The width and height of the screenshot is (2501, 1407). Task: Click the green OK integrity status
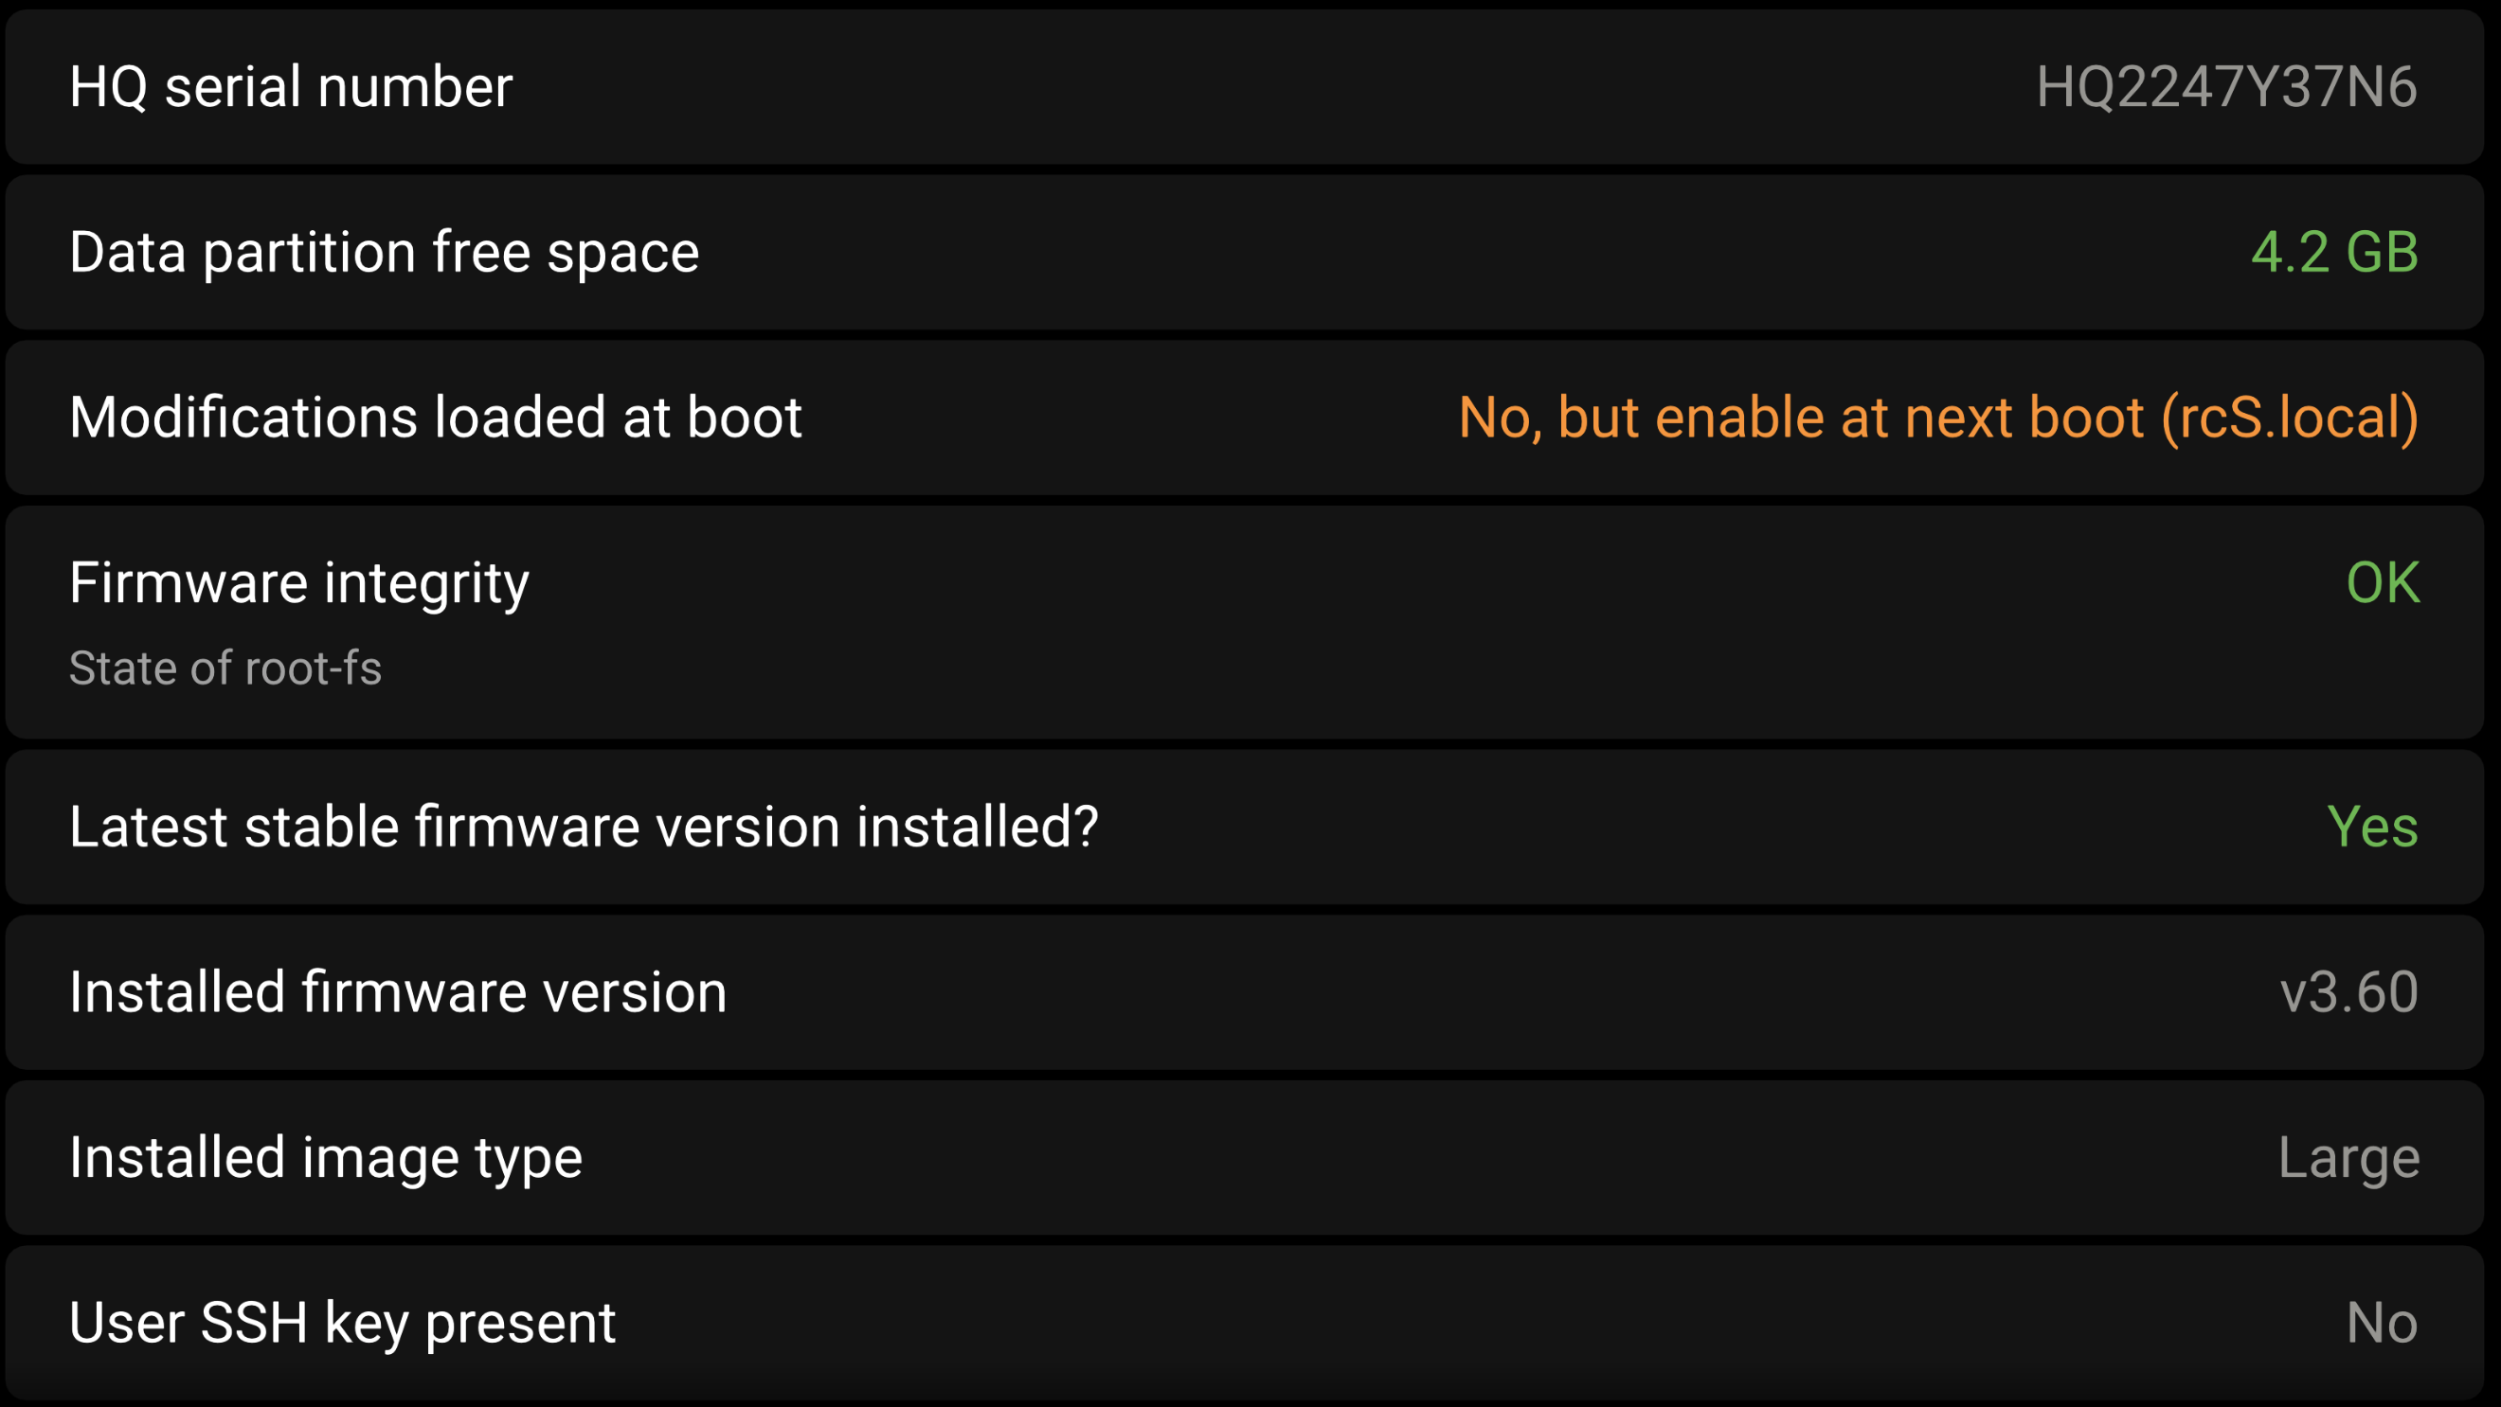(2382, 582)
